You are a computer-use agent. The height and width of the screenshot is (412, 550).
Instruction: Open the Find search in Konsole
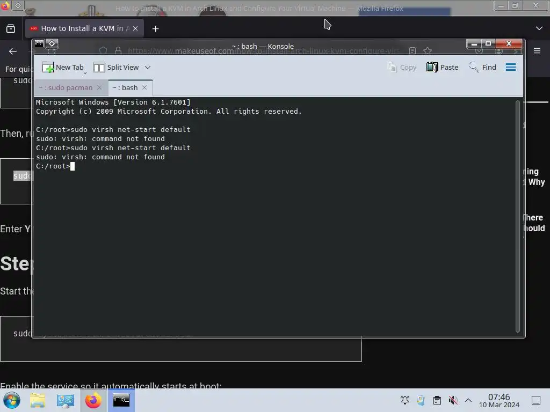point(483,67)
